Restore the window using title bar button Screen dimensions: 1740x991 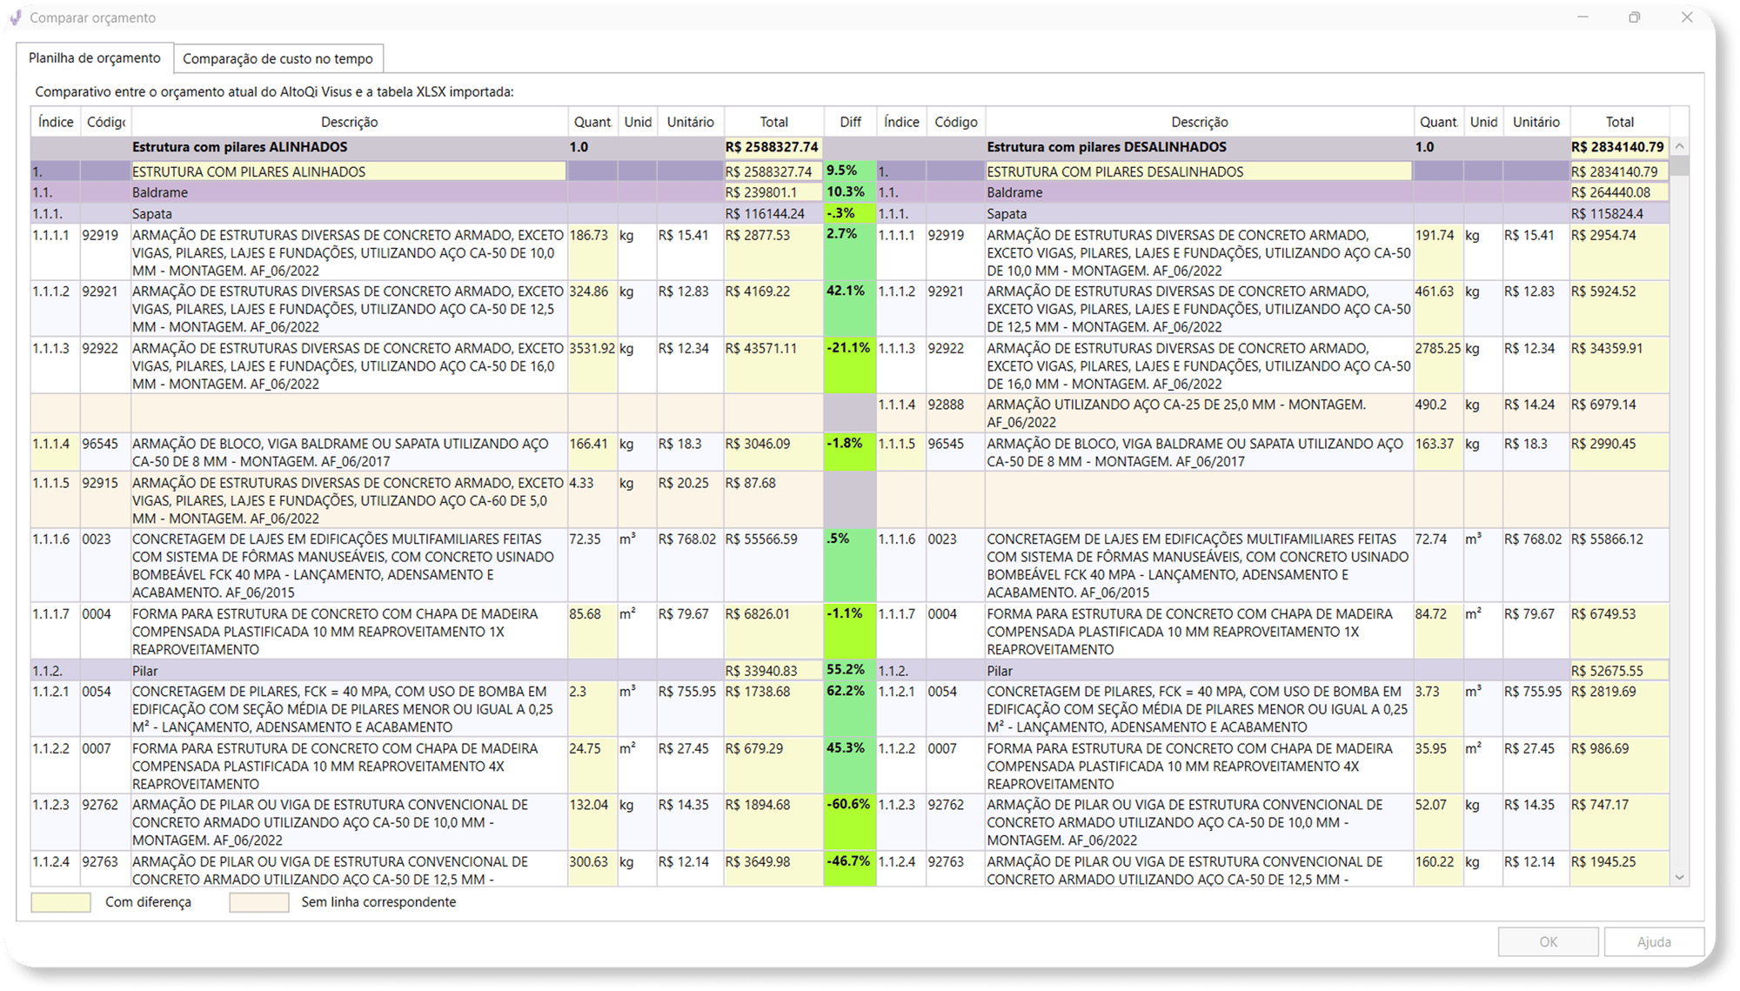(1634, 17)
